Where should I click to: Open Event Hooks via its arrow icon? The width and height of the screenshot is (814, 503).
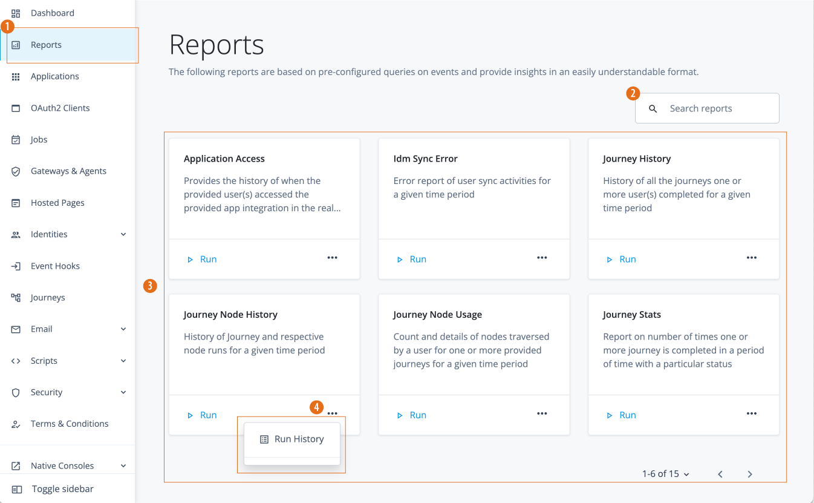[x=16, y=266]
